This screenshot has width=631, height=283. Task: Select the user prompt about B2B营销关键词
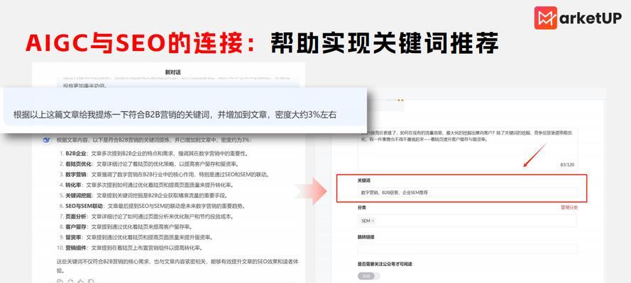(x=175, y=115)
